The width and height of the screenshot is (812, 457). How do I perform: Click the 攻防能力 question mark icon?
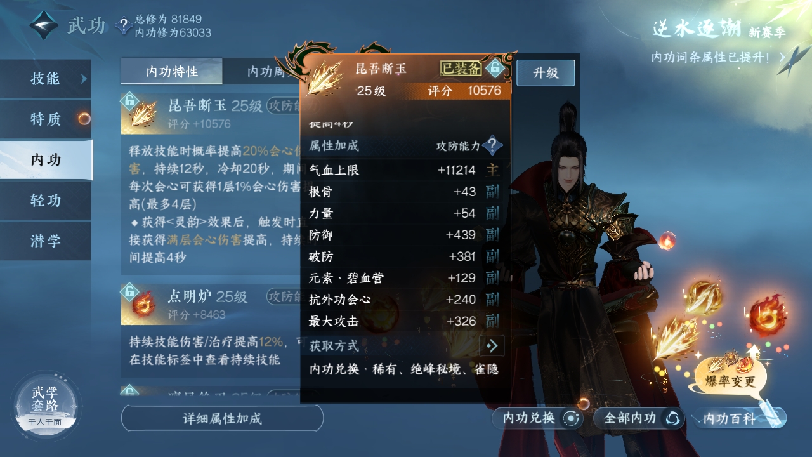click(x=492, y=145)
